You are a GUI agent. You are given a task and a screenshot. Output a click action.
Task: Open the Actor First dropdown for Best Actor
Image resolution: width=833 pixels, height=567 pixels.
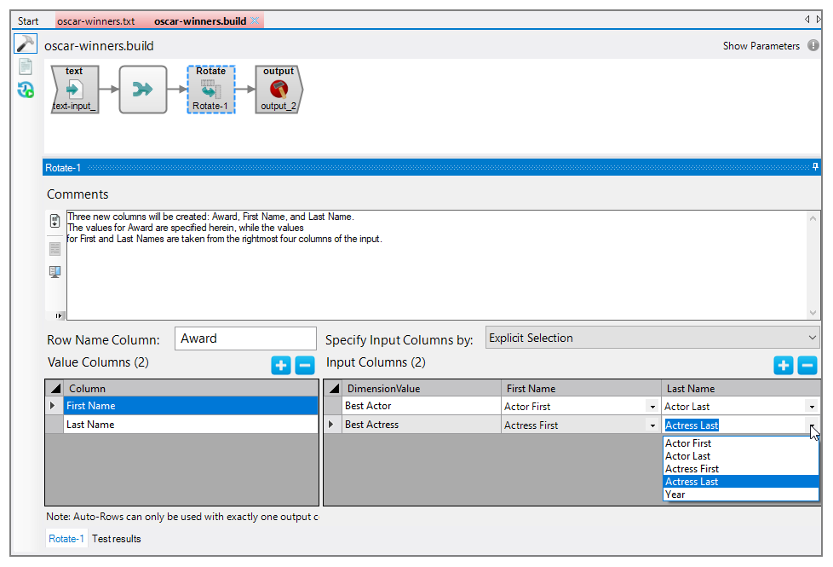(652, 408)
